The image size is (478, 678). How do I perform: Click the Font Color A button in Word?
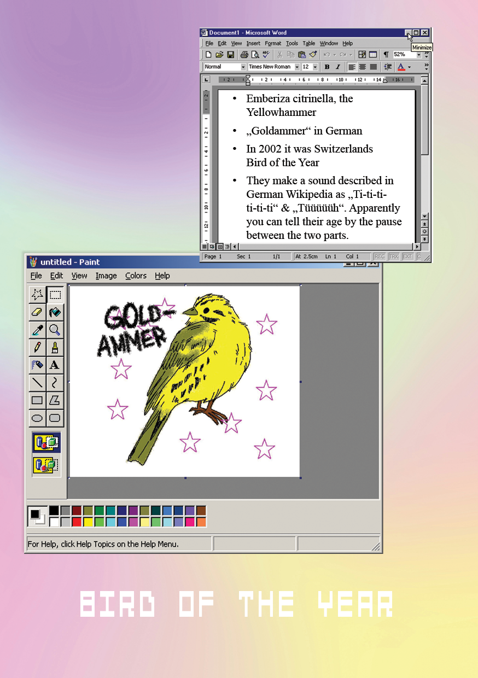point(401,67)
